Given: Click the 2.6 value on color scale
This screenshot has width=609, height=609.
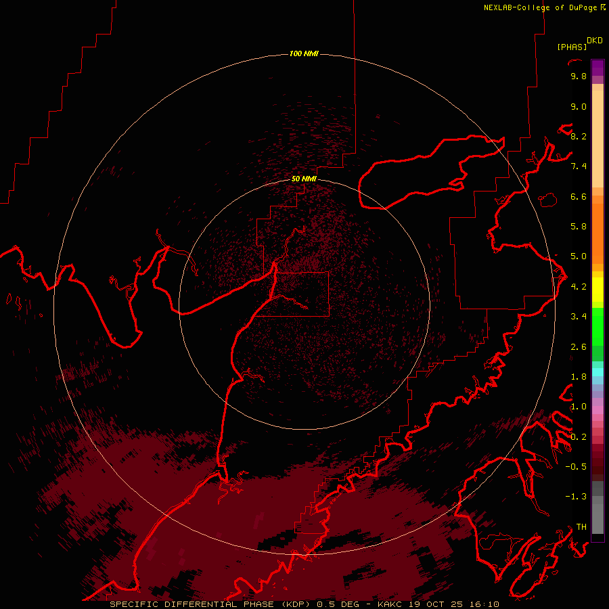Looking at the screenshot, I should coord(579,347).
